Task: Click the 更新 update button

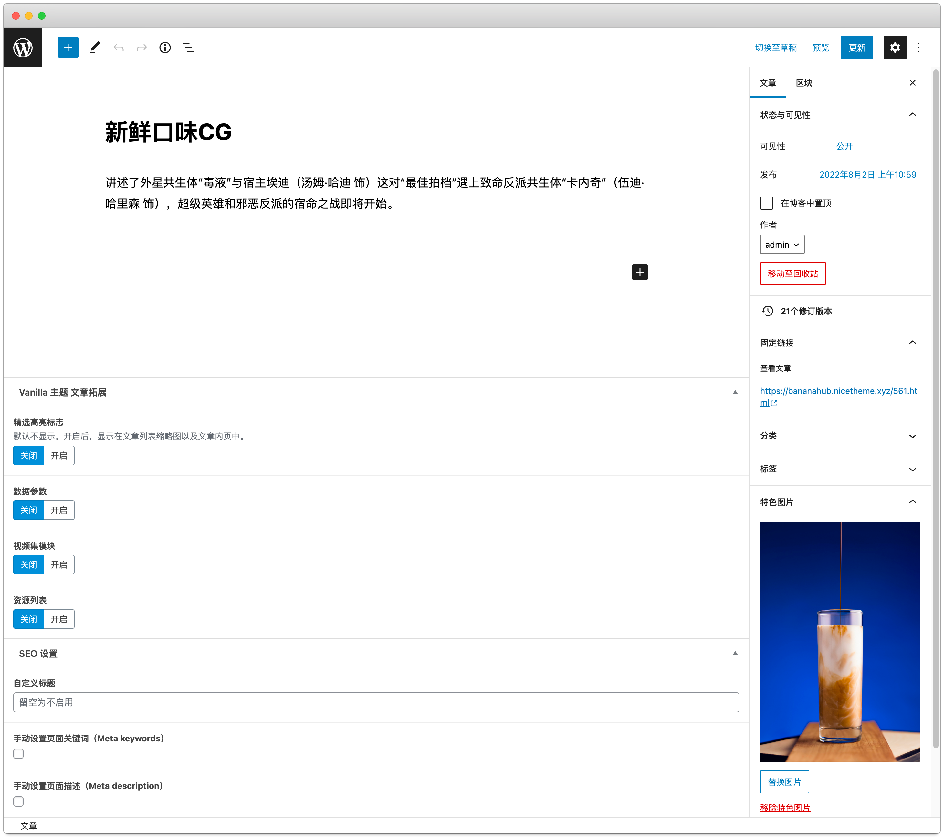Action: [x=857, y=47]
